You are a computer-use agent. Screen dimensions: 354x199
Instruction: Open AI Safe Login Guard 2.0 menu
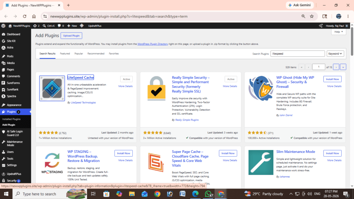[x=15, y=133]
